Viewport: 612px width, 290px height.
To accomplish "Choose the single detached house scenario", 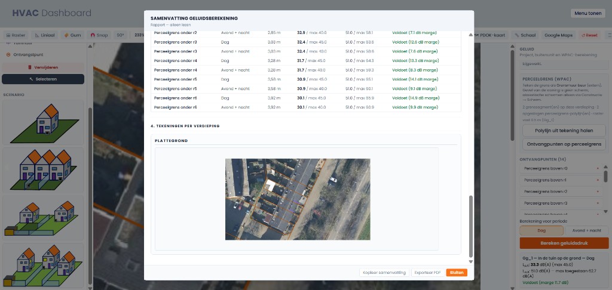I will click(43, 122).
